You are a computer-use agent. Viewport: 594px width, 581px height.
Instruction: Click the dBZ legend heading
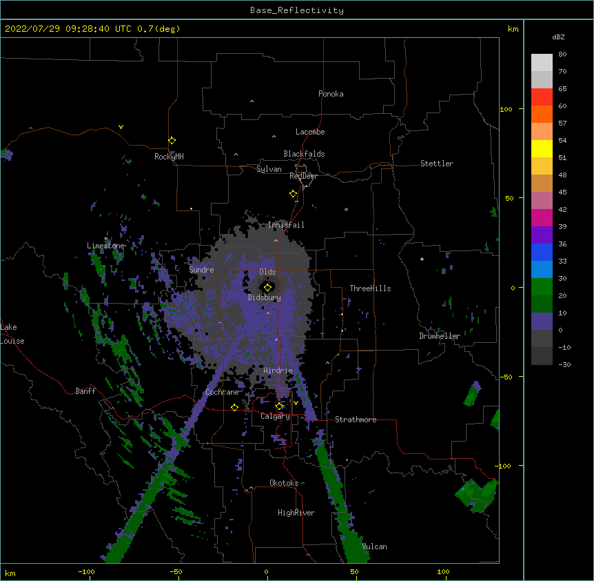point(558,37)
